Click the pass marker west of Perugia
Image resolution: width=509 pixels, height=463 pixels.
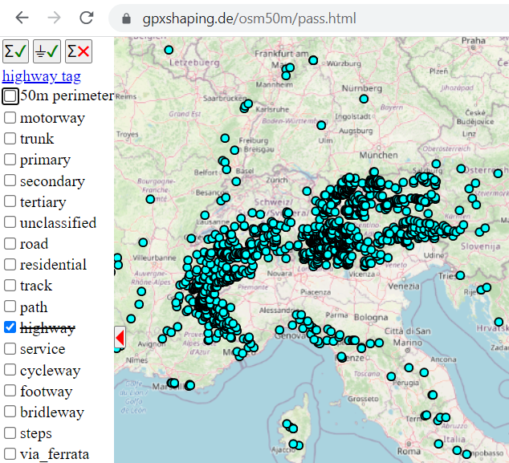[x=391, y=376]
